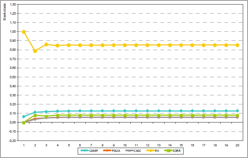The height and width of the screenshot is (158, 248).
Task: Select the last RV data point at period 20
Action: click(x=237, y=45)
